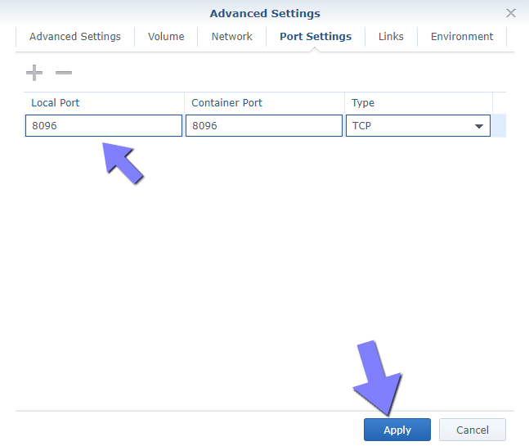Remove the selected port with minus icon
The image size is (529, 446).
[64, 73]
